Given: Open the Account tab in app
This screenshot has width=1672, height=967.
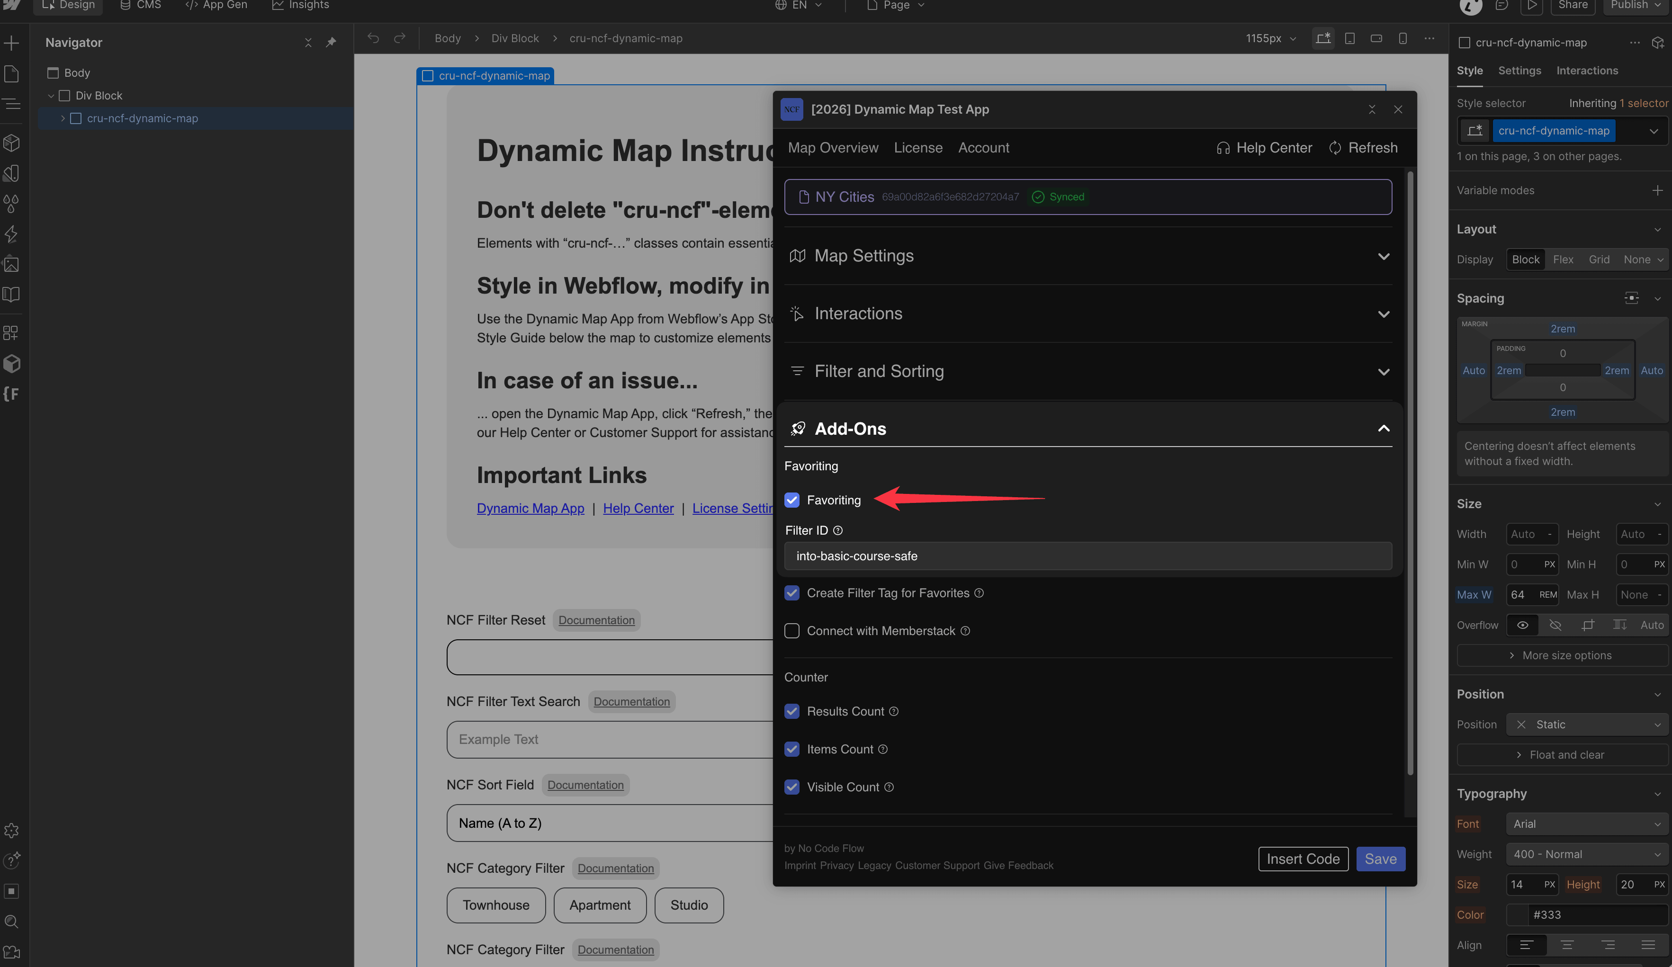Looking at the screenshot, I should pos(983,148).
